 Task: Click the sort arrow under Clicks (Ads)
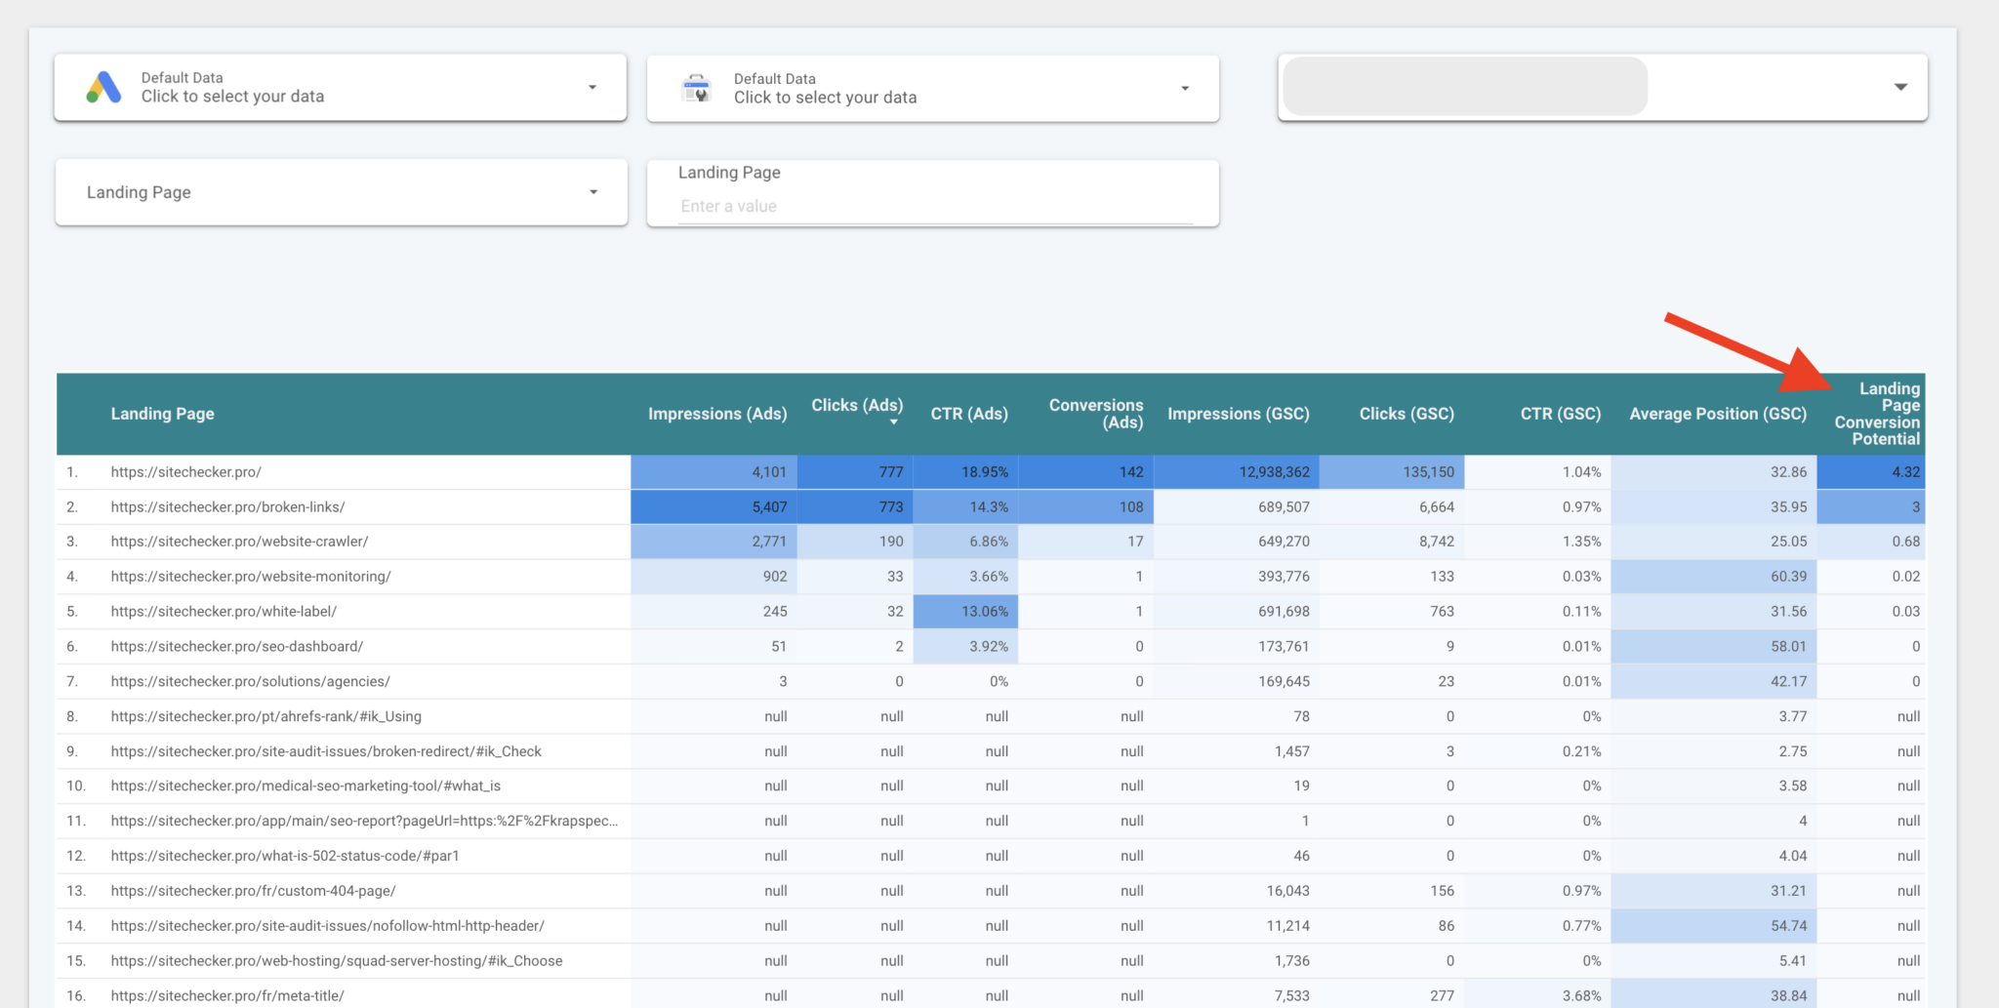(893, 423)
